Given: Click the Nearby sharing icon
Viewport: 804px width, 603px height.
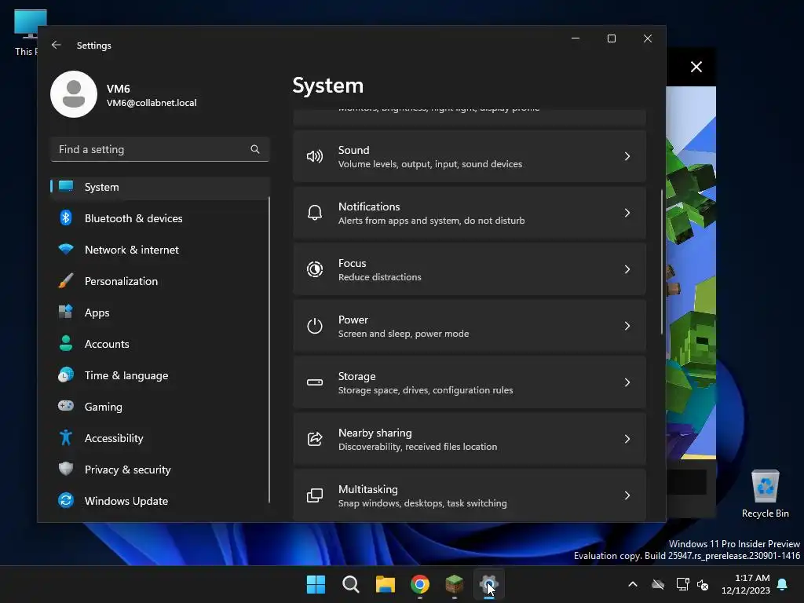Looking at the screenshot, I should pyautogui.click(x=314, y=439).
